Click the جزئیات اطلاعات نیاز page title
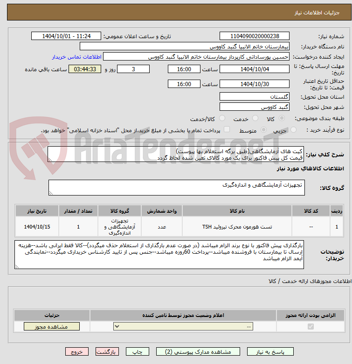This screenshot has width=352, height=364. point(317,13)
